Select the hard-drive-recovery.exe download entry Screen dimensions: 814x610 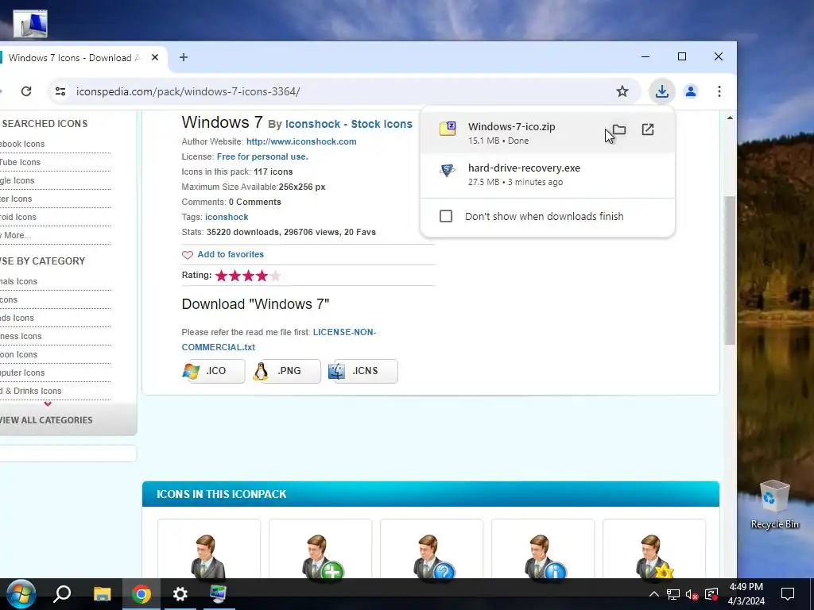point(547,175)
